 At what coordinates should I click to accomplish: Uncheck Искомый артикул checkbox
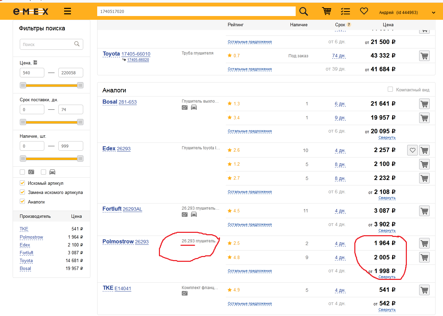point(23,183)
